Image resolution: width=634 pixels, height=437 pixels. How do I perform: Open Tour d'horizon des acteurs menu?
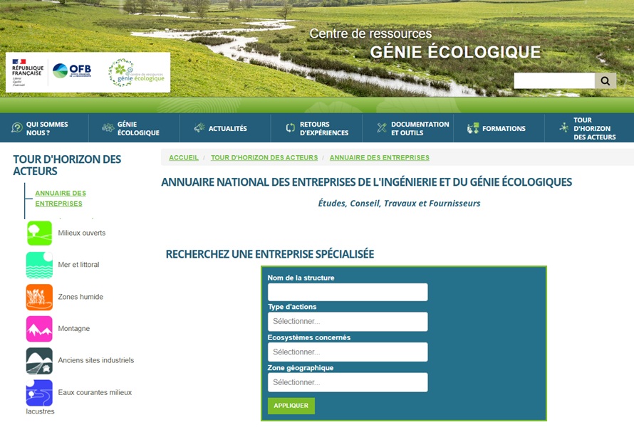(590, 128)
